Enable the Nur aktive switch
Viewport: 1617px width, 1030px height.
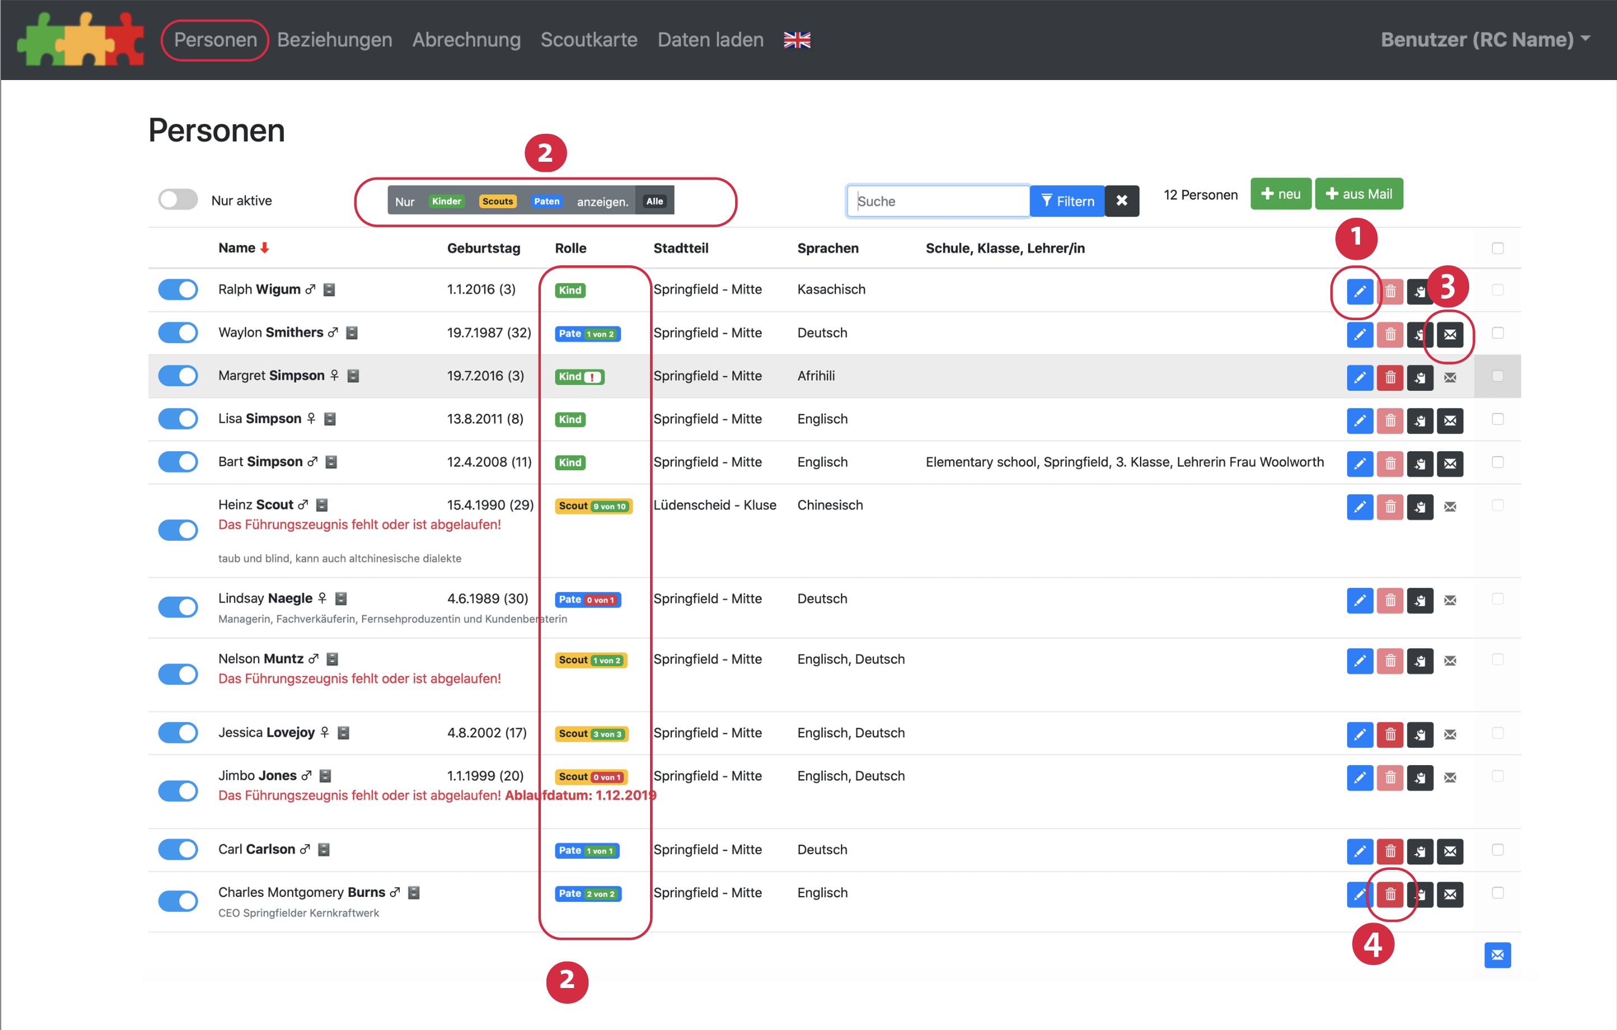pos(178,200)
